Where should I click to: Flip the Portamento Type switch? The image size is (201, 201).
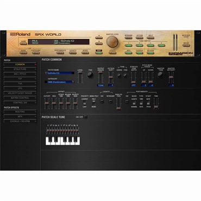tap(141, 103)
